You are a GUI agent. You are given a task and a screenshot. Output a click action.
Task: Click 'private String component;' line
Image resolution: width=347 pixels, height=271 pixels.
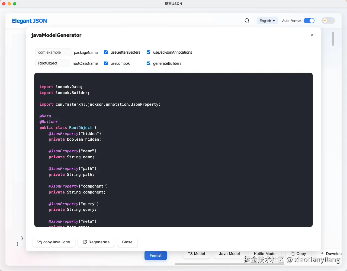pyautogui.click(x=77, y=192)
